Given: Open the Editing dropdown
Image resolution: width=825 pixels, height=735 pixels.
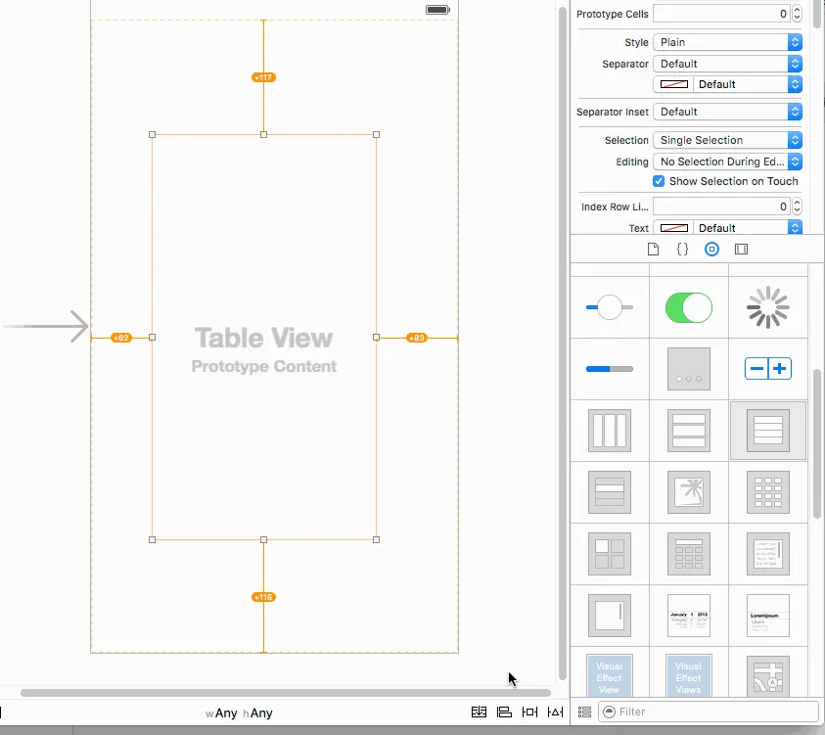Looking at the screenshot, I should click(727, 161).
